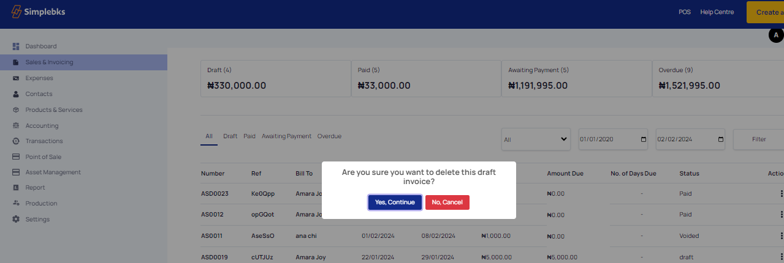The image size is (784, 263).
Task: Click the Simplebks logo icon
Action: [16, 12]
